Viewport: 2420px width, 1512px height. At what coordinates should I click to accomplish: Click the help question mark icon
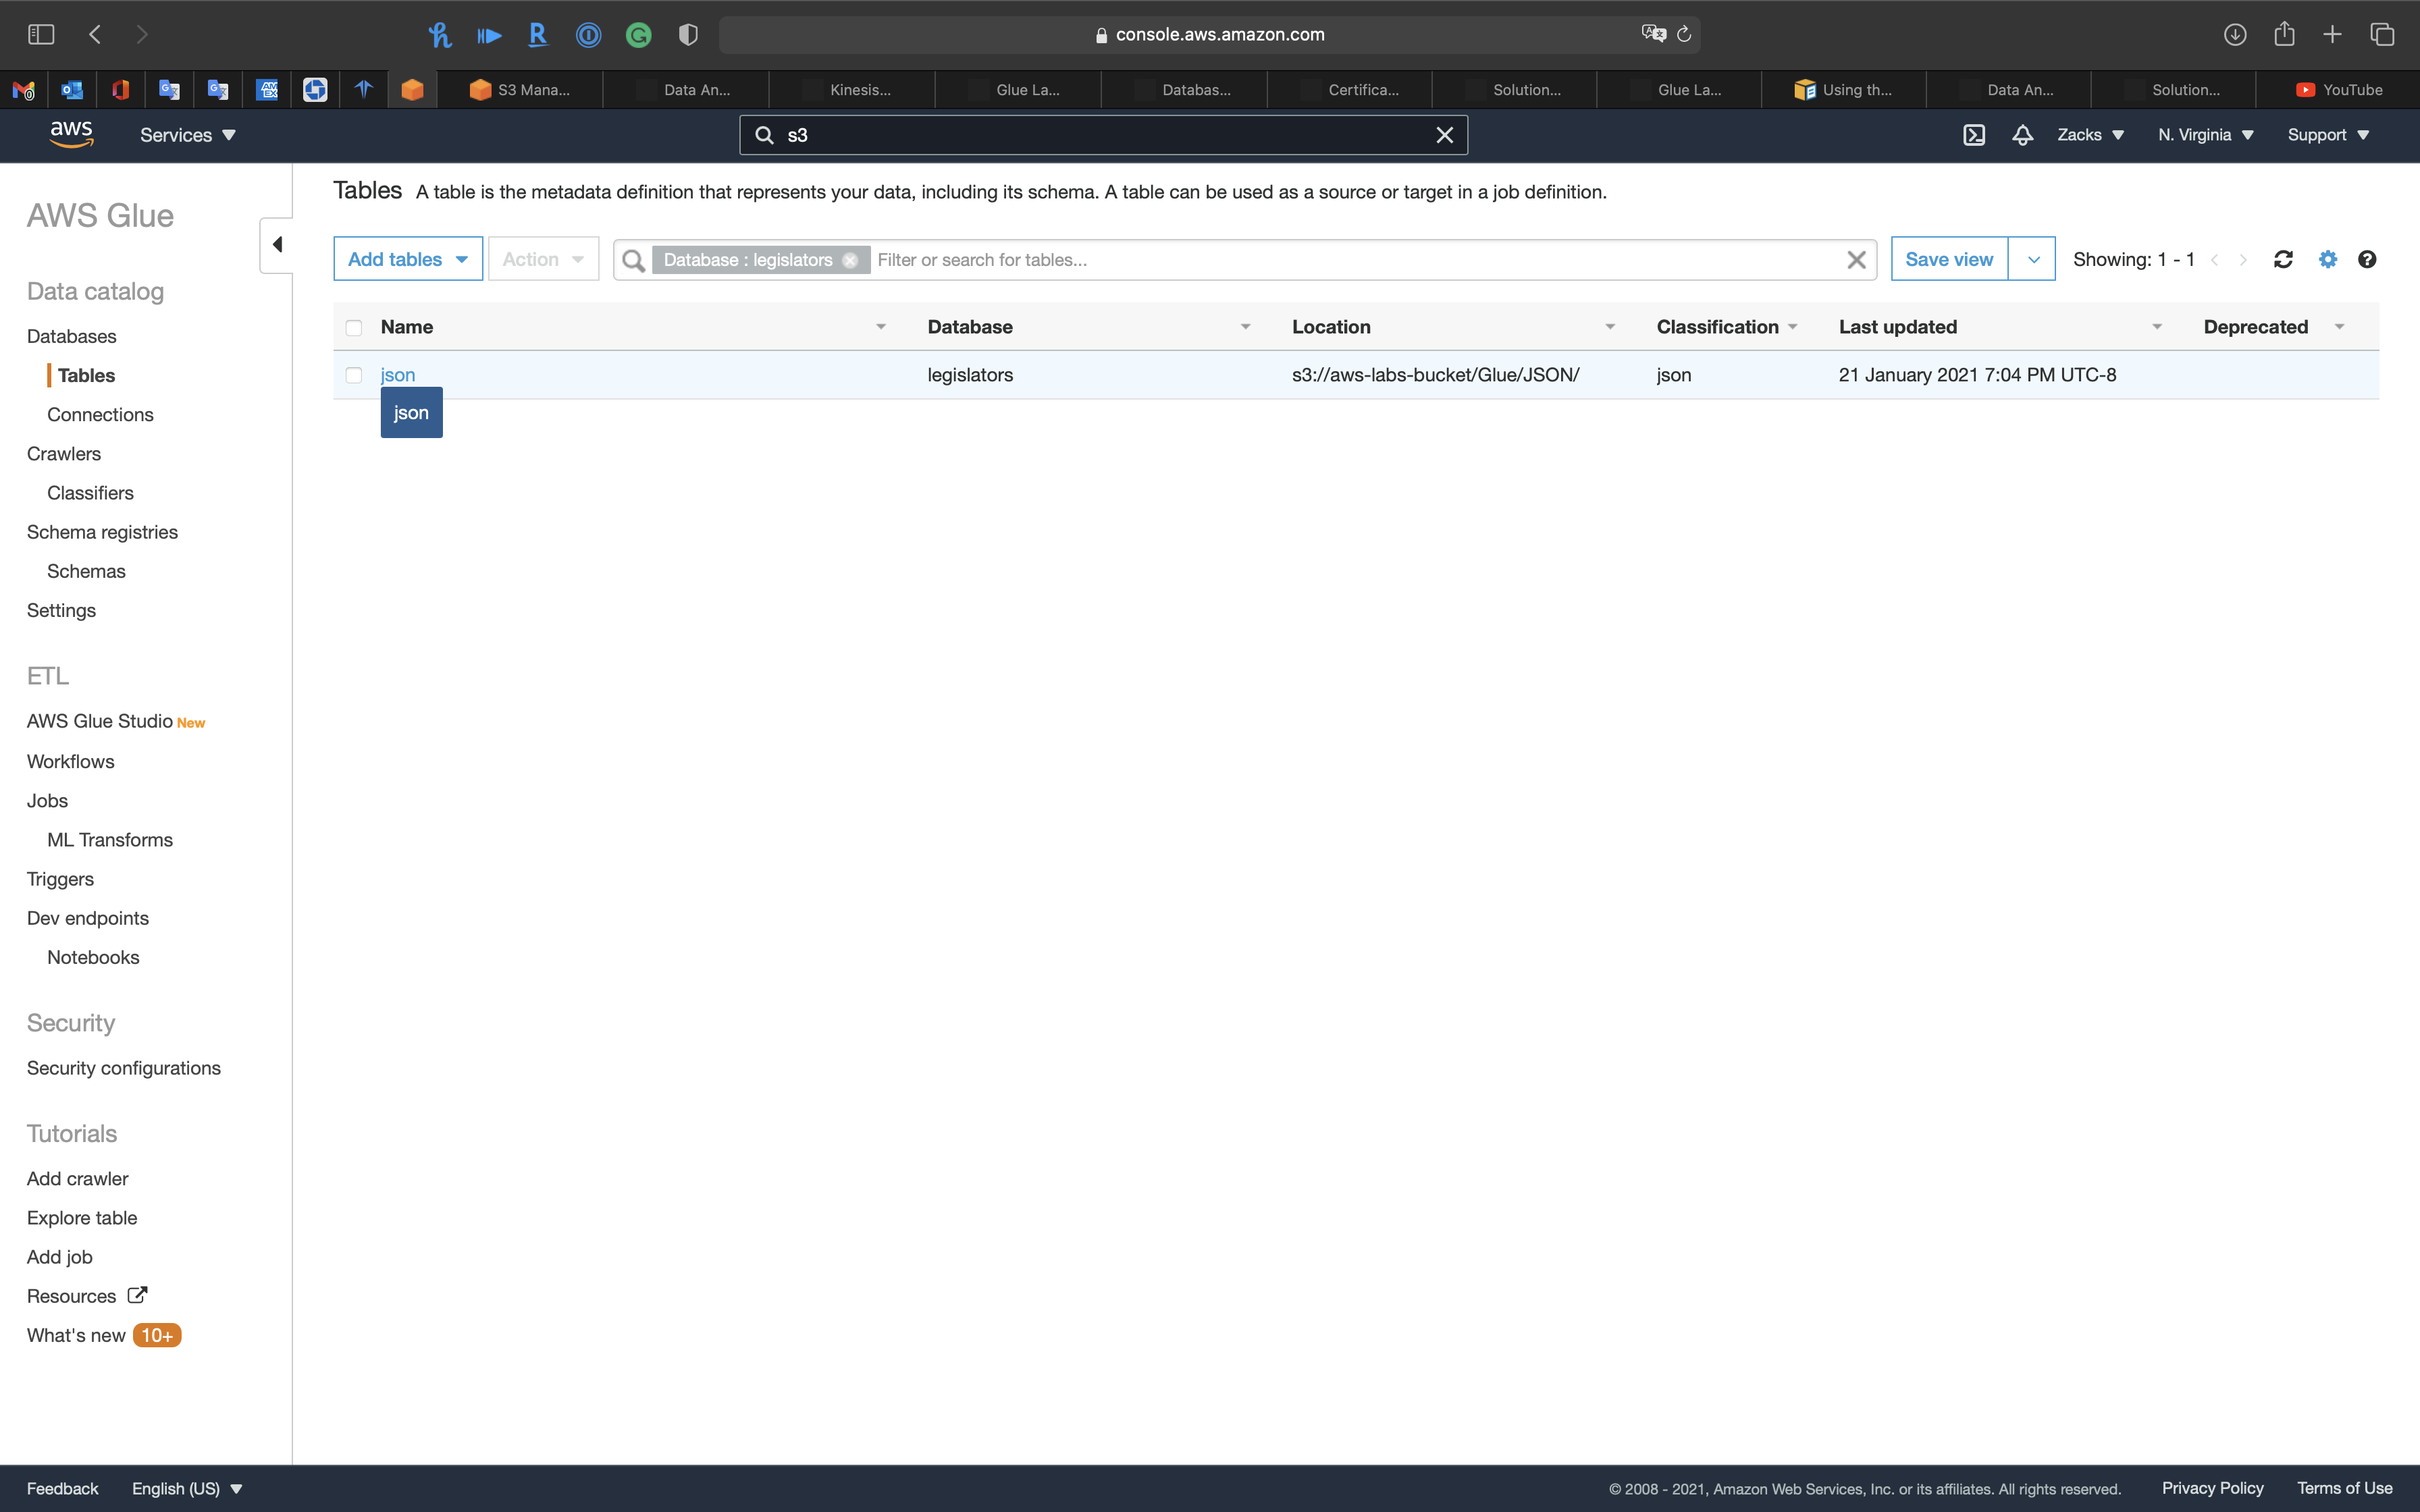(2366, 260)
